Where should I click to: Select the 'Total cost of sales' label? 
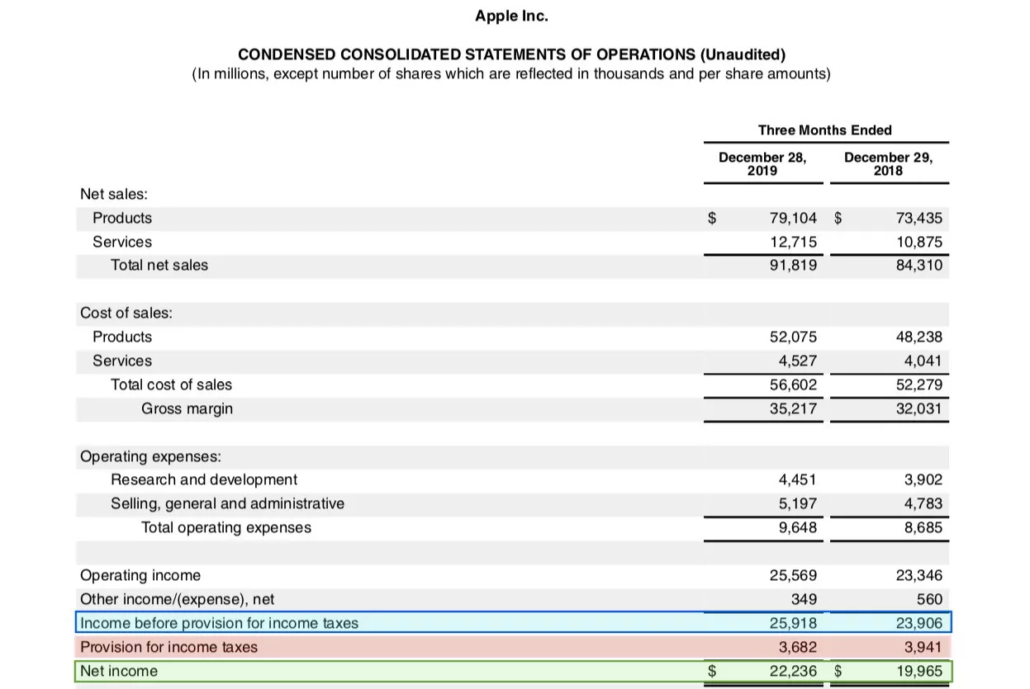pyautogui.click(x=172, y=385)
